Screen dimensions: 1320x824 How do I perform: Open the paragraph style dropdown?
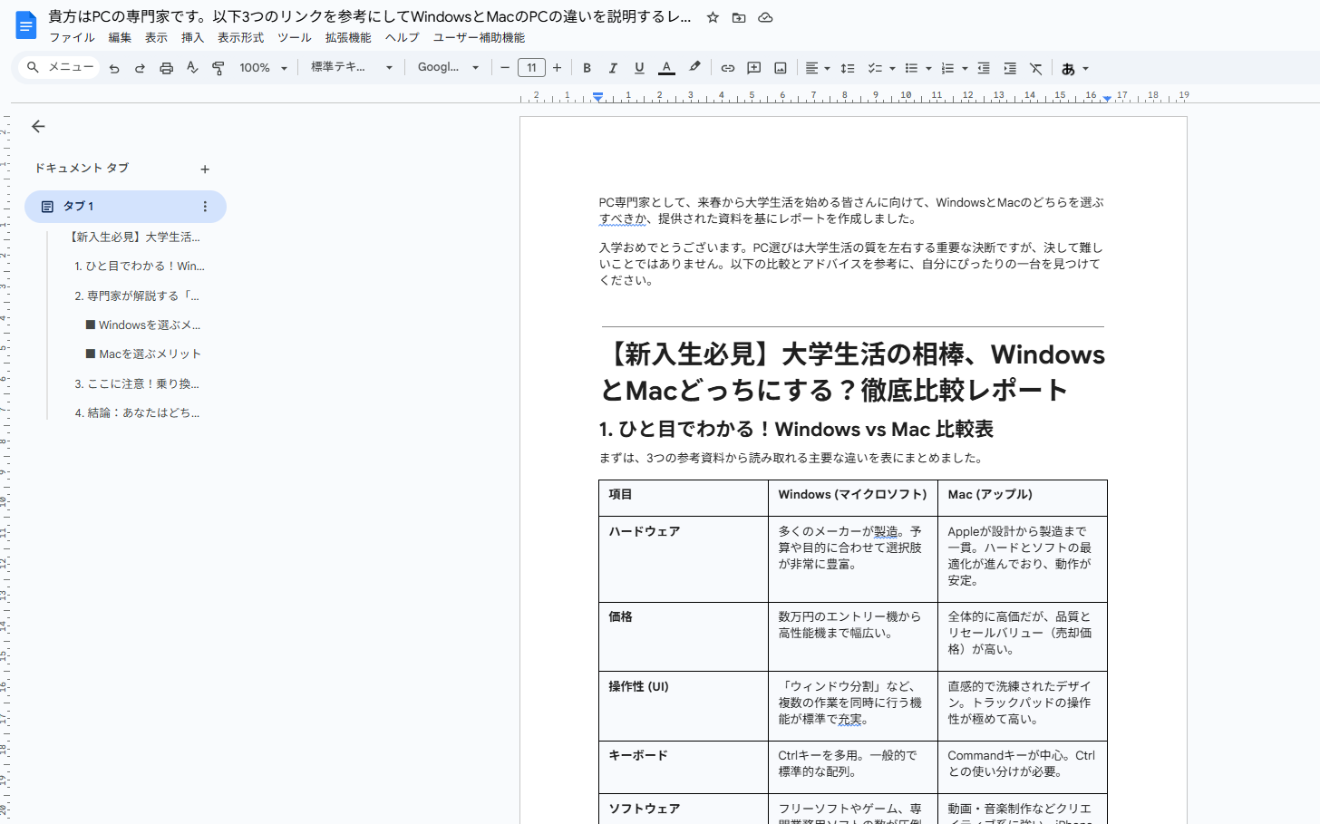click(x=352, y=68)
